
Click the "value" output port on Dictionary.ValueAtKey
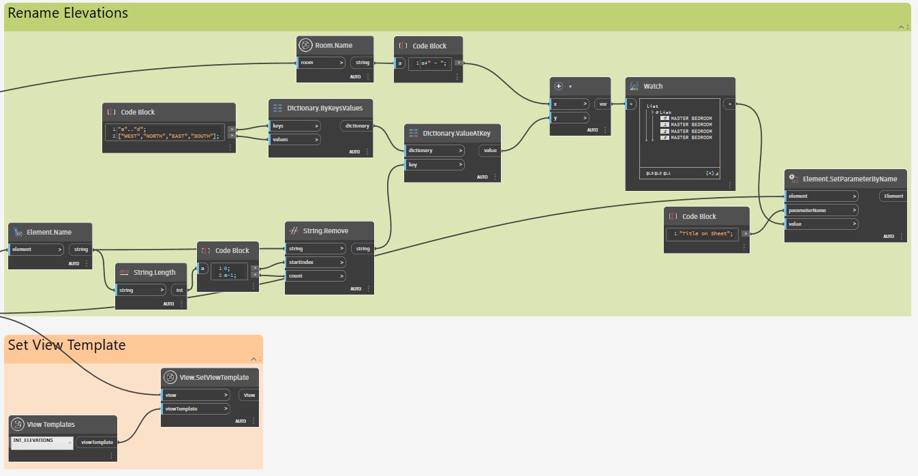(490, 151)
